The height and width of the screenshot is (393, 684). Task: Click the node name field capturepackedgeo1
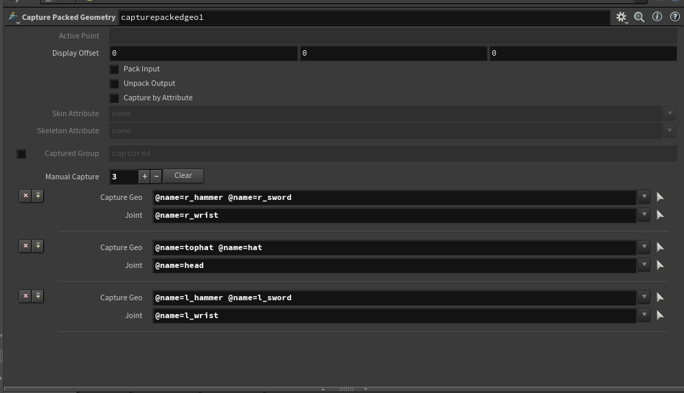click(x=364, y=17)
